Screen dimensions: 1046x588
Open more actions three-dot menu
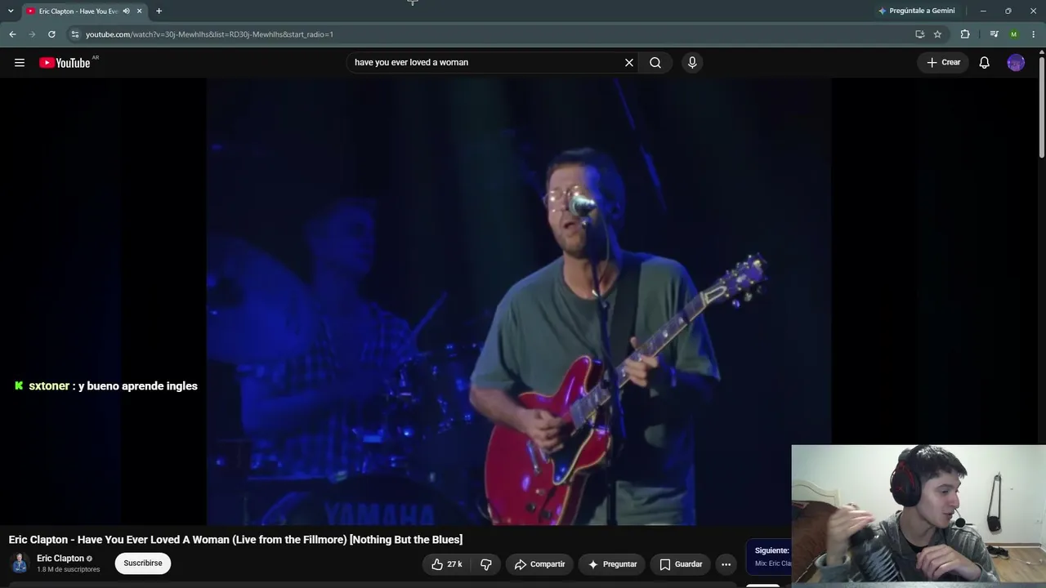[x=726, y=564]
